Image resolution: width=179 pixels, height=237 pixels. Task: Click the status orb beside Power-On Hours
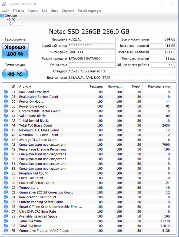tap(6, 102)
